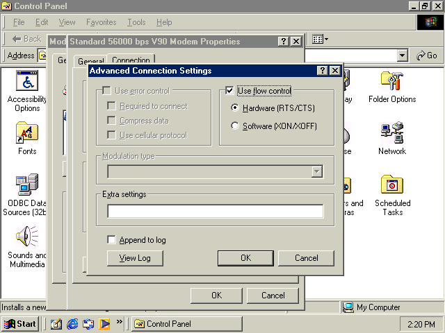Toggle Use error control checkbox
Image resolution: width=445 pixels, height=333 pixels.
[106, 91]
